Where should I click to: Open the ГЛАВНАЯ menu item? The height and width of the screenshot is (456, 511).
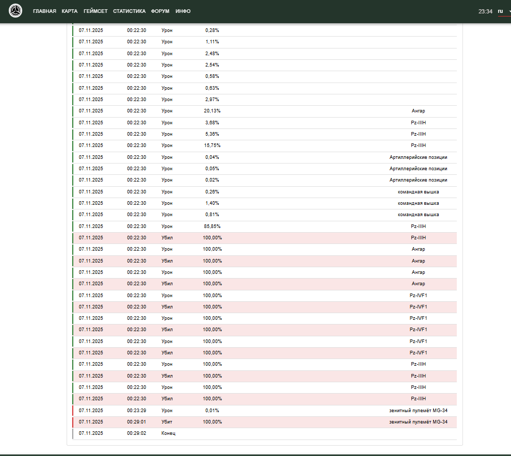tap(44, 11)
